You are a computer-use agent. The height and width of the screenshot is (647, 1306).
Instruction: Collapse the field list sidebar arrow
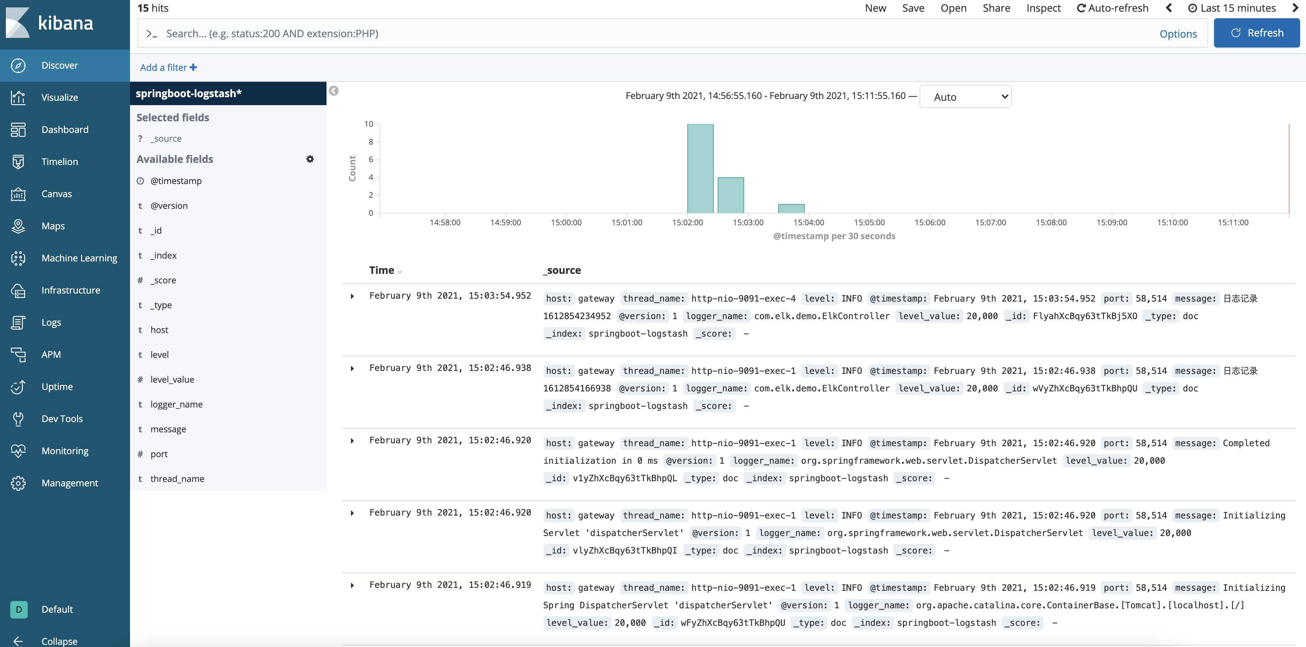point(333,91)
